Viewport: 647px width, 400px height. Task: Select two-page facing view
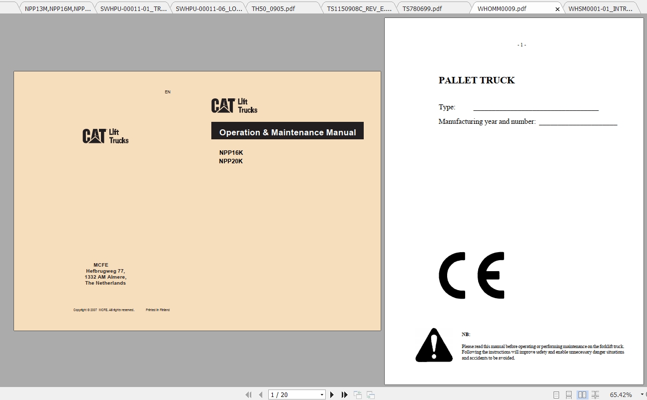tap(582, 395)
